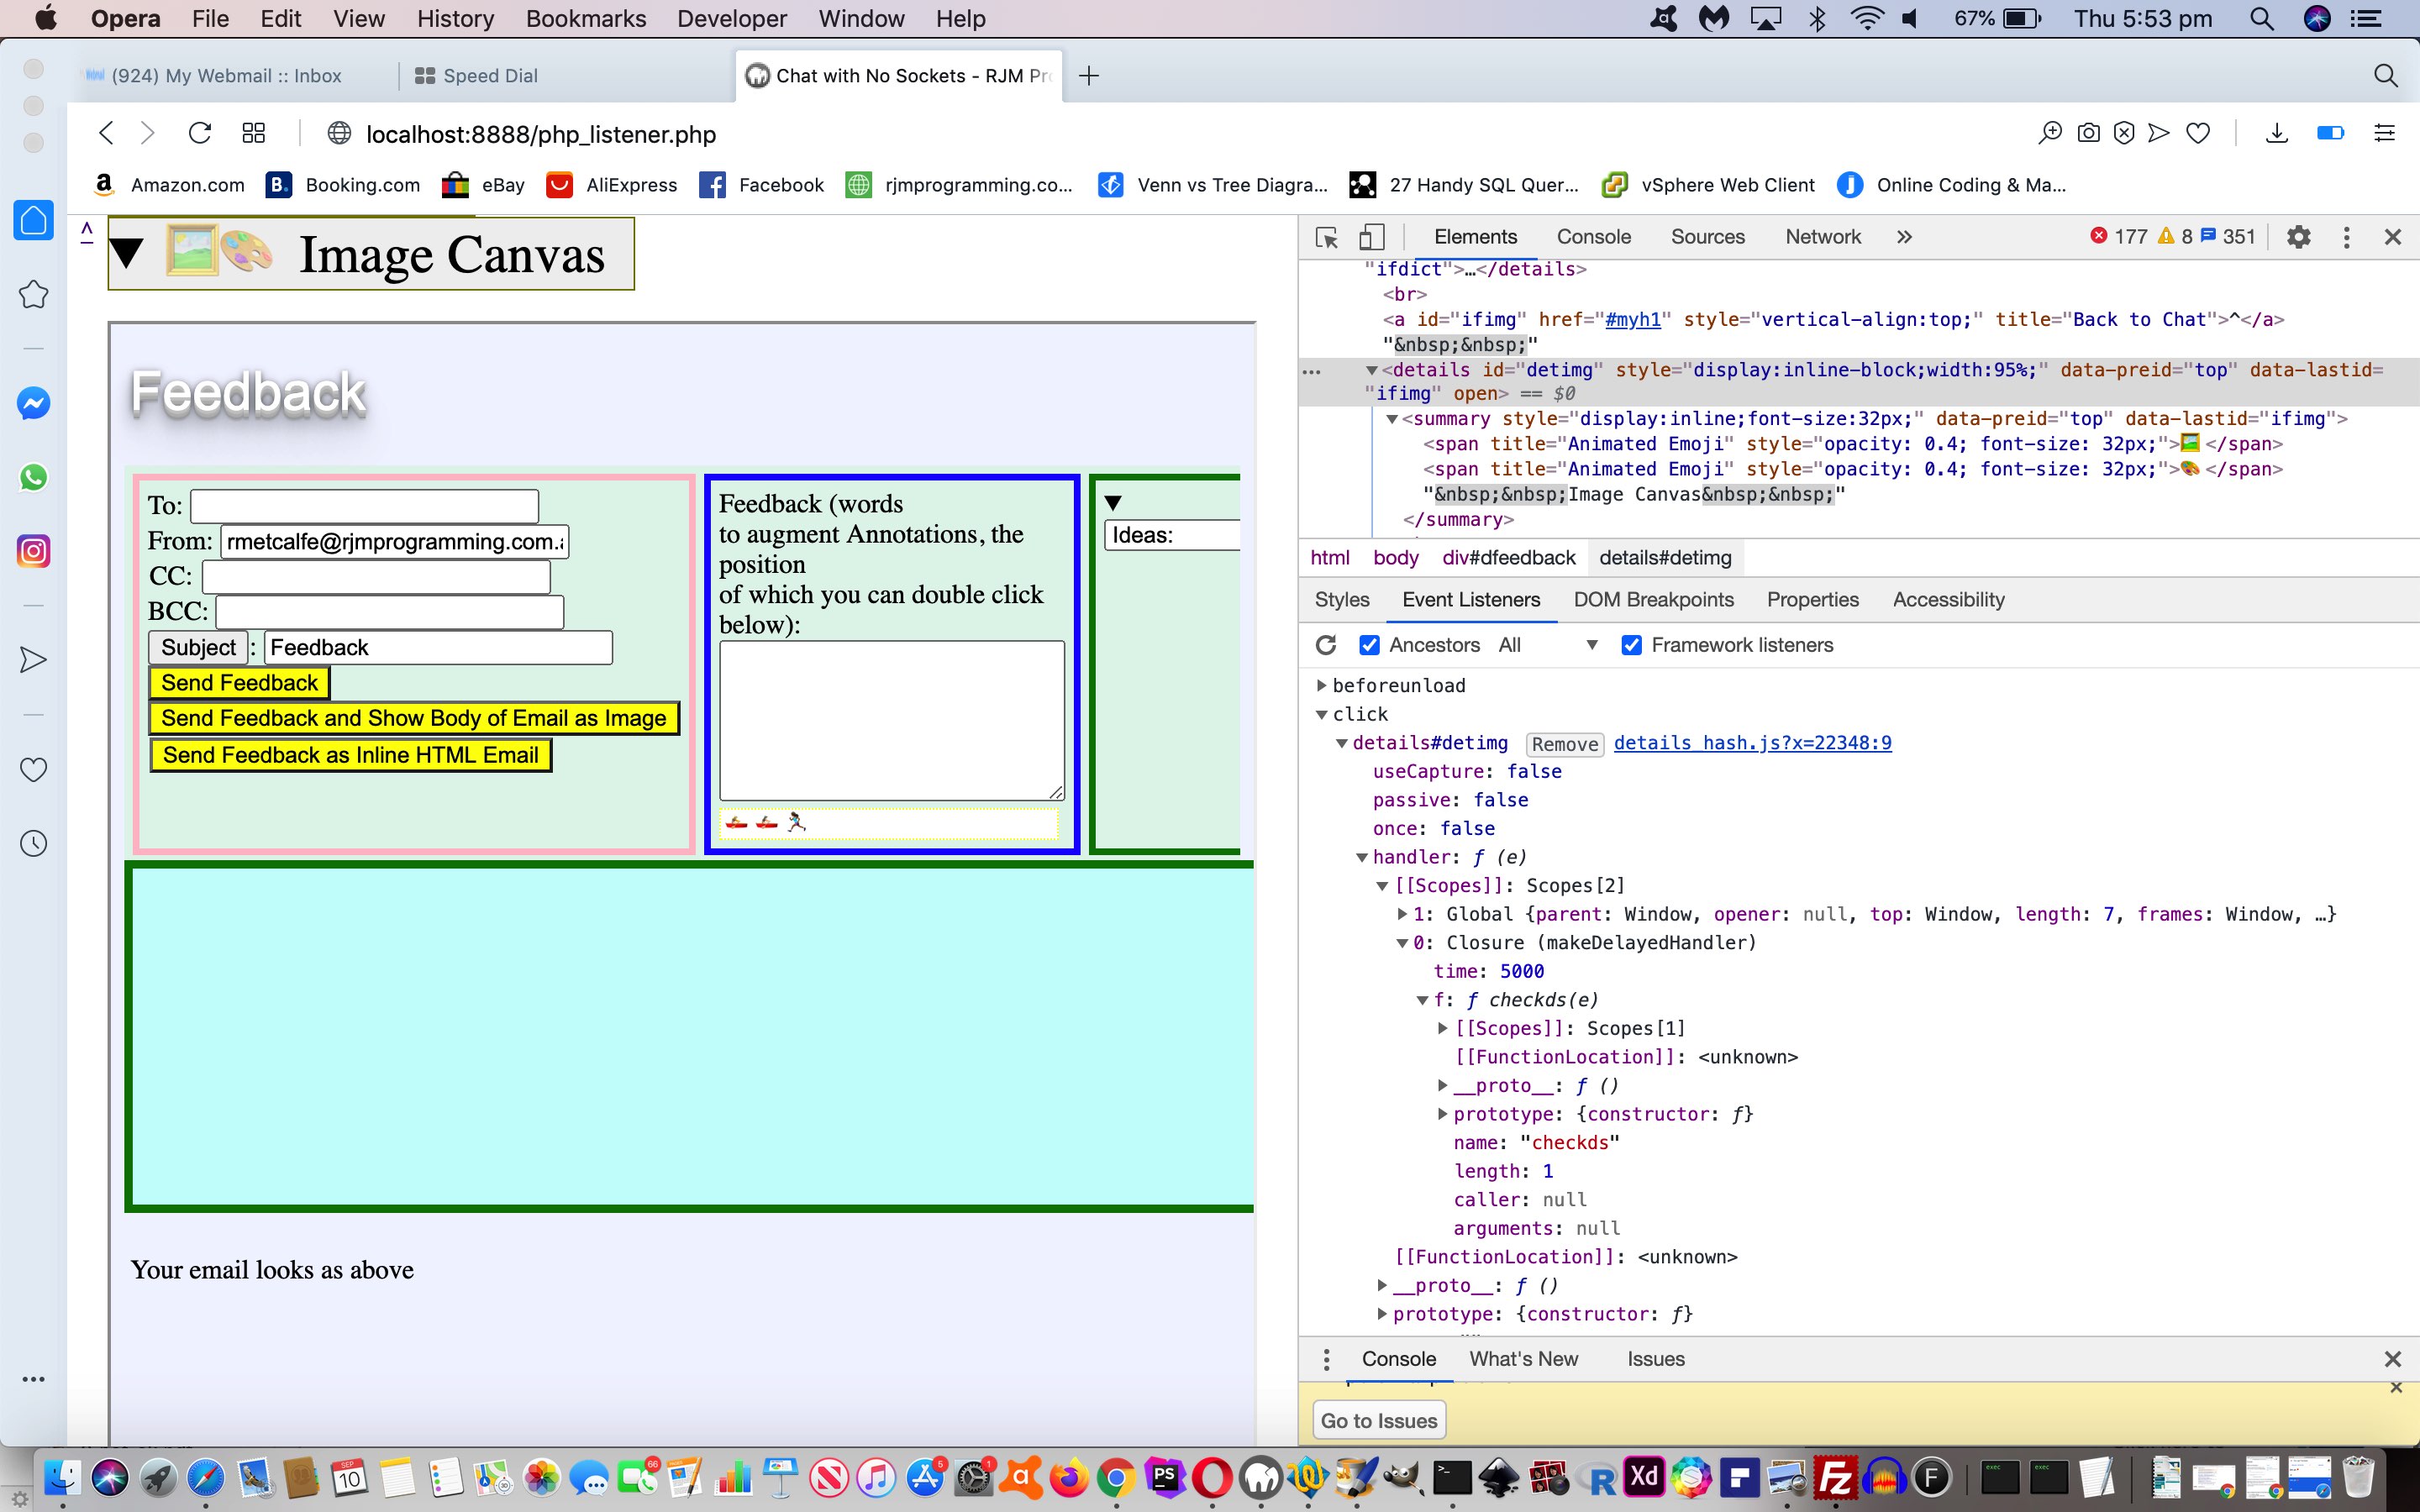The width and height of the screenshot is (2420, 1512).
Task: Expand the click event listener tree
Action: pos(1329,712)
